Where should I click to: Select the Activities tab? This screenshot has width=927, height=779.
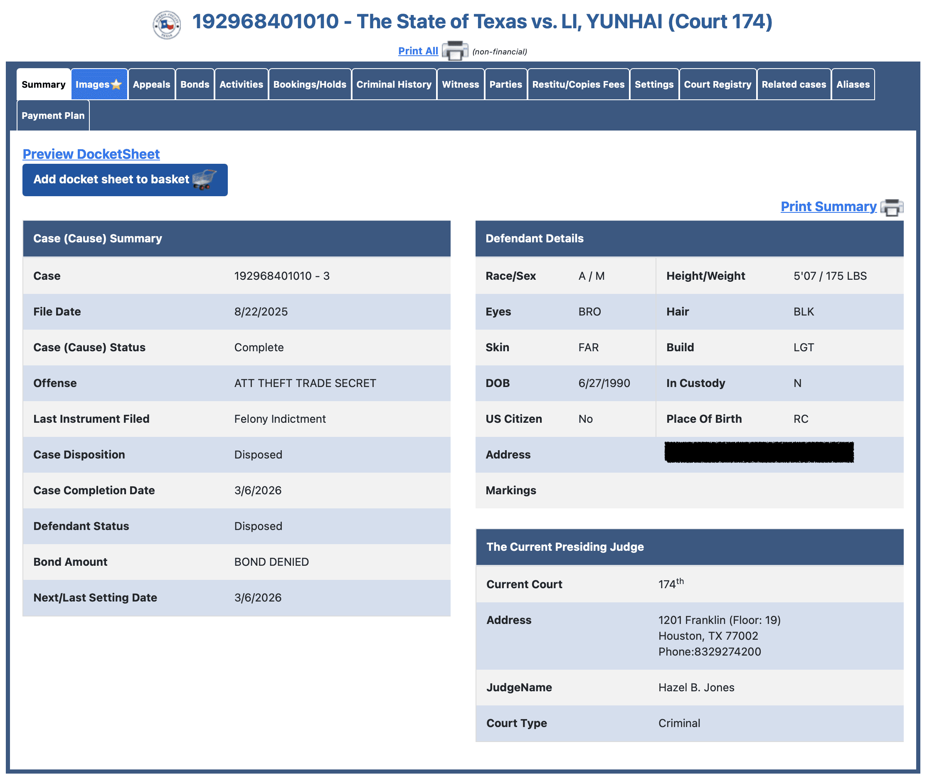point(241,84)
